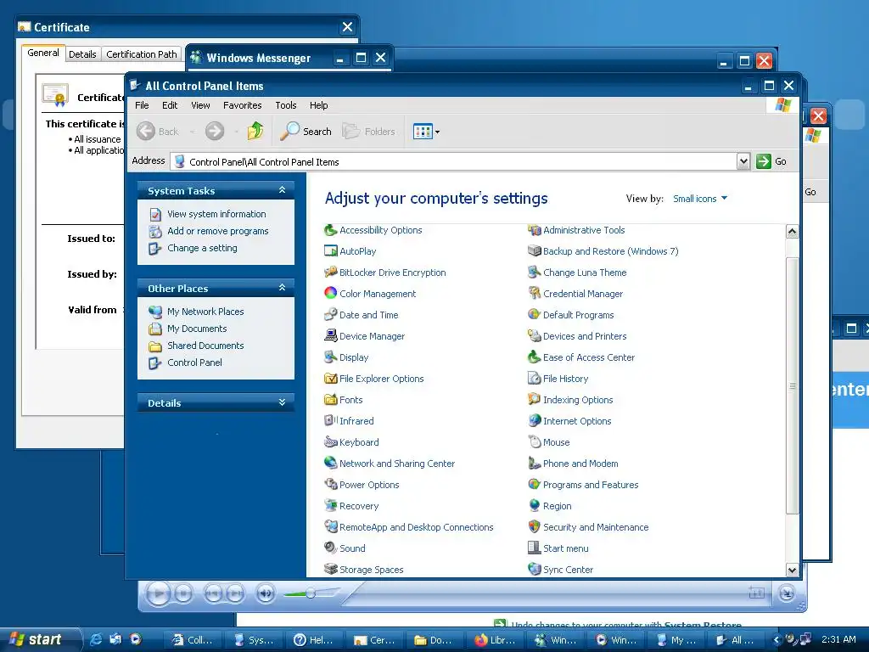Viewport: 869px width, 652px height.
Task: Open BitLocker Drive Encryption icon
Action: (331, 273)
